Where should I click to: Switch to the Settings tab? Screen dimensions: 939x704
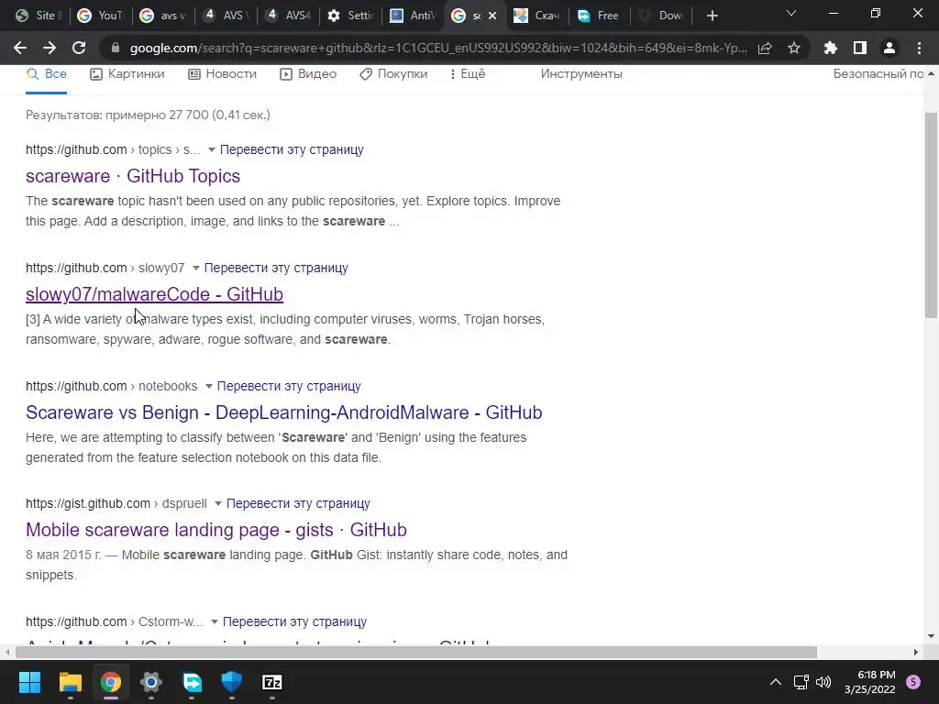351,16
